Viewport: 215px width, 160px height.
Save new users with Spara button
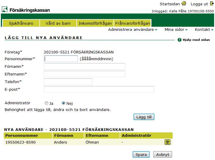click(x=141, y=154)
